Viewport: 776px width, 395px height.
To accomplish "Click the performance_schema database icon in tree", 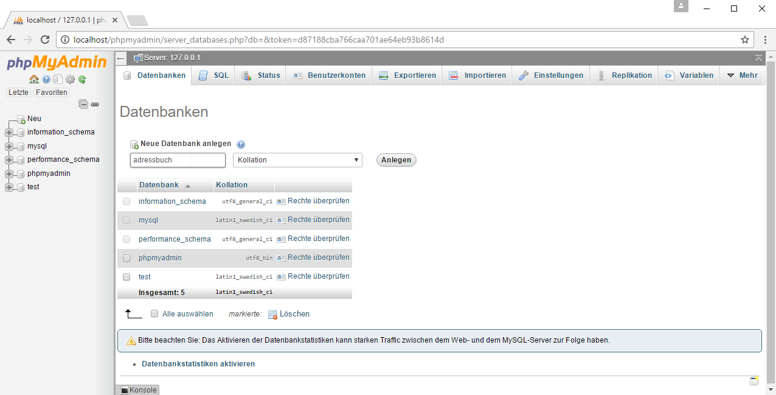I will (21, 160).
